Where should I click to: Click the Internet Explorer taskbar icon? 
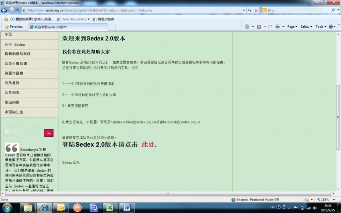(x=45, y=208)
